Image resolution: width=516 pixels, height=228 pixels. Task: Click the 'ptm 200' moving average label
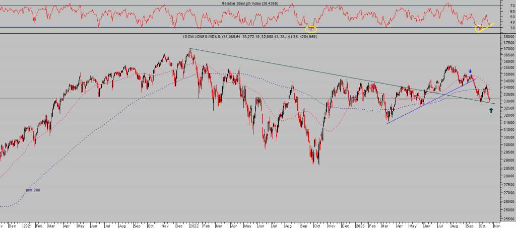click(33, 190)
